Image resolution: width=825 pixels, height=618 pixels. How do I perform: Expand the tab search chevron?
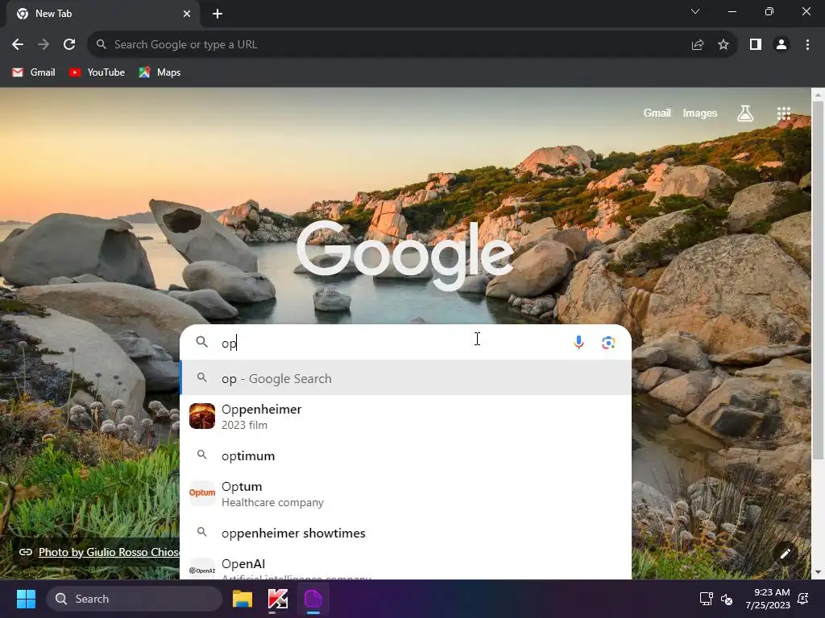695,11
